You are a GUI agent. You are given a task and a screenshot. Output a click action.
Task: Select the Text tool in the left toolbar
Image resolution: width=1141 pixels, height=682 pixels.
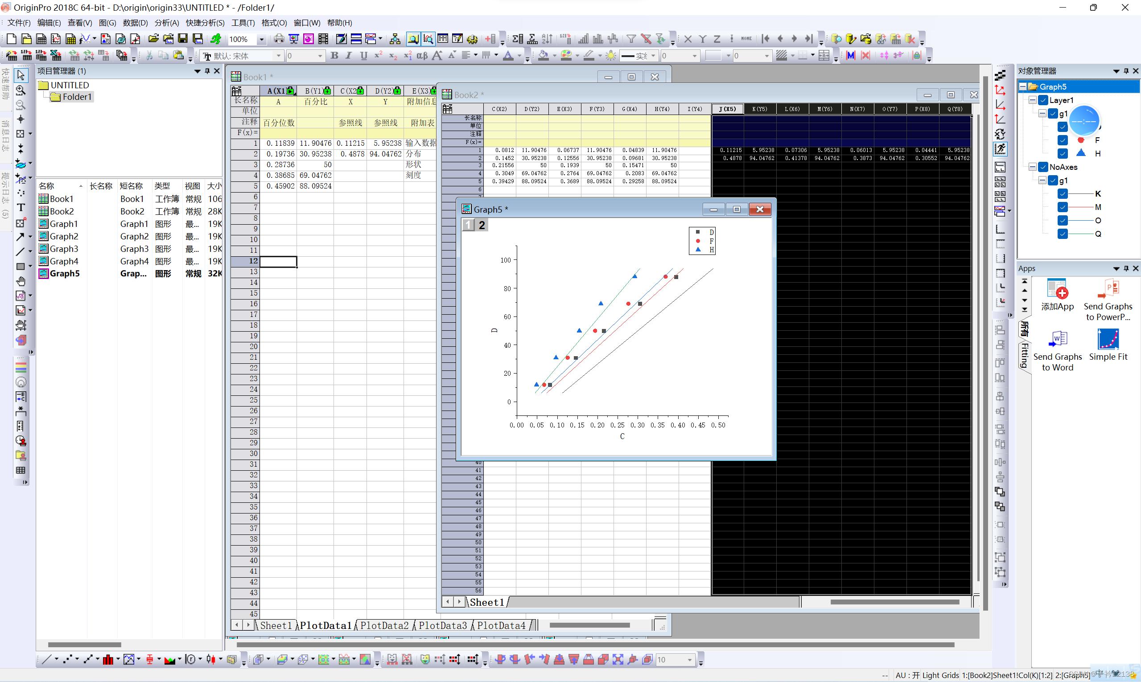point(21,208)
